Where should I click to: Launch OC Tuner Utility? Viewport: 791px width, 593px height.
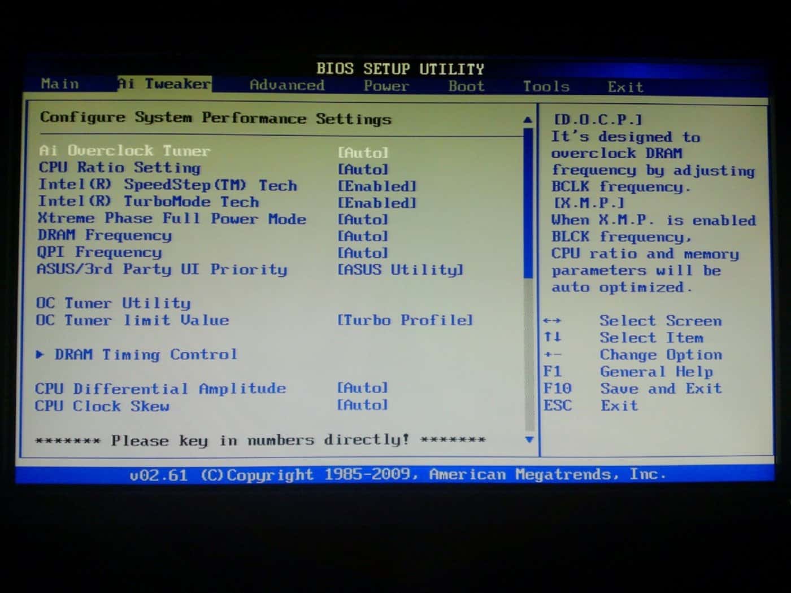click(114, 303)
